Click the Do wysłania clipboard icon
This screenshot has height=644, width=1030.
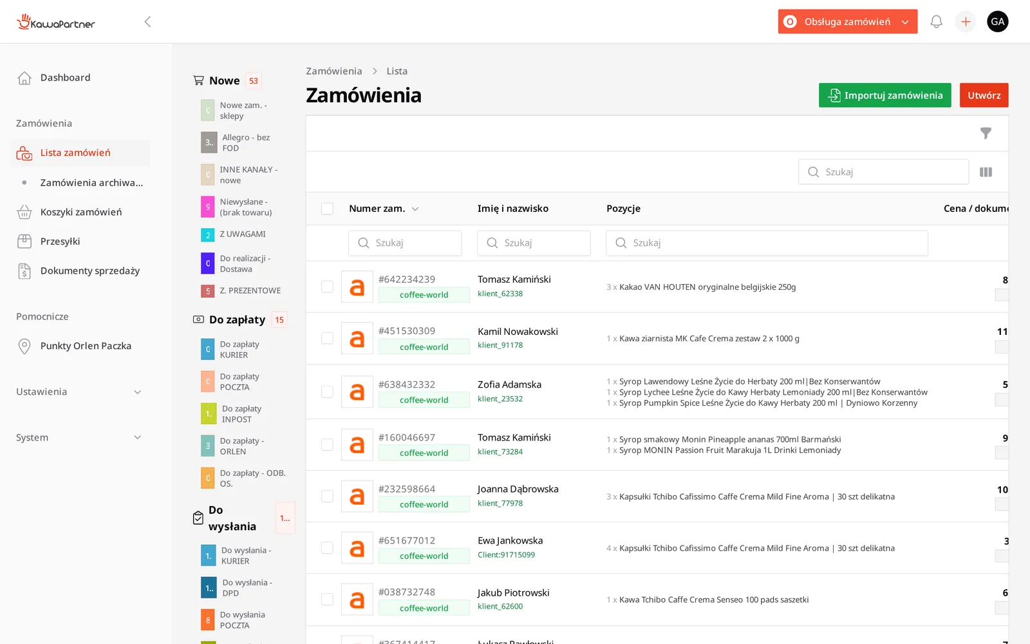click(198, 518)
